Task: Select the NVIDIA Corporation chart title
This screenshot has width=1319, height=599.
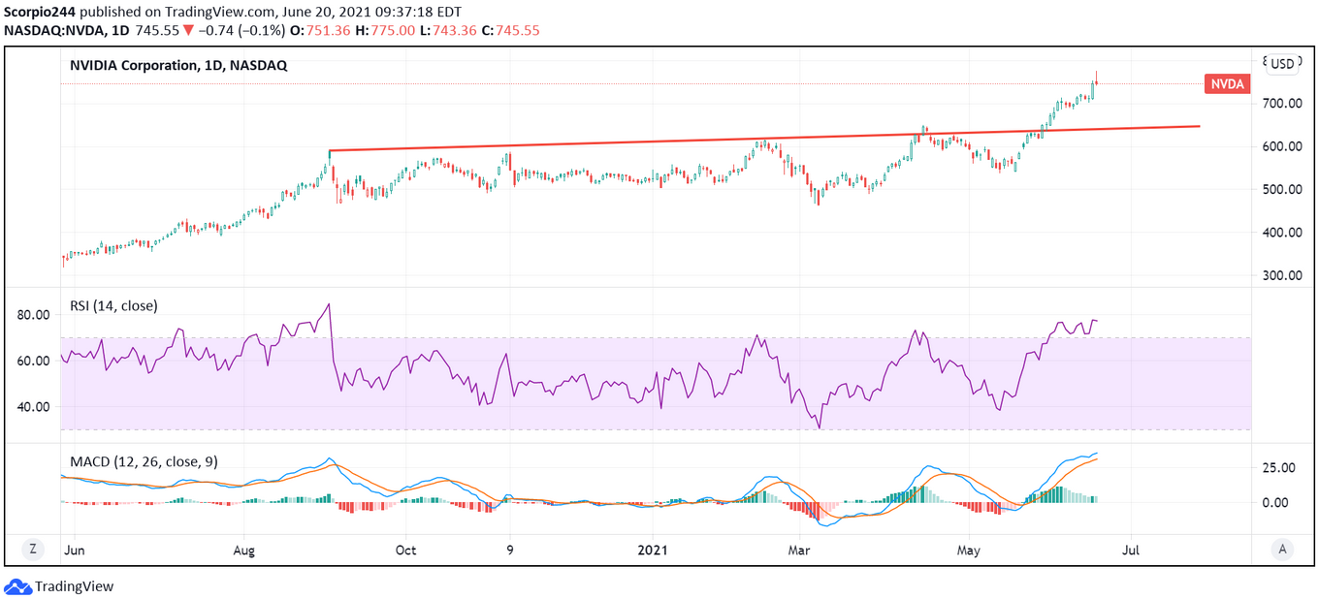Action: tap(178, 66)
